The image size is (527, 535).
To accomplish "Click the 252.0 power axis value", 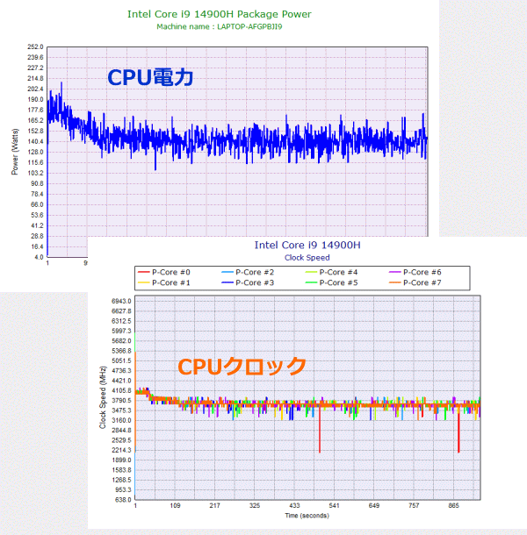I will pos(35,47).
